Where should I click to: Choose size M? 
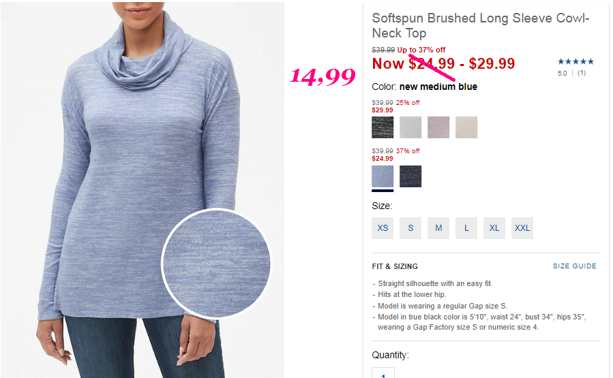pyautogui.click(x=438, y=228)
